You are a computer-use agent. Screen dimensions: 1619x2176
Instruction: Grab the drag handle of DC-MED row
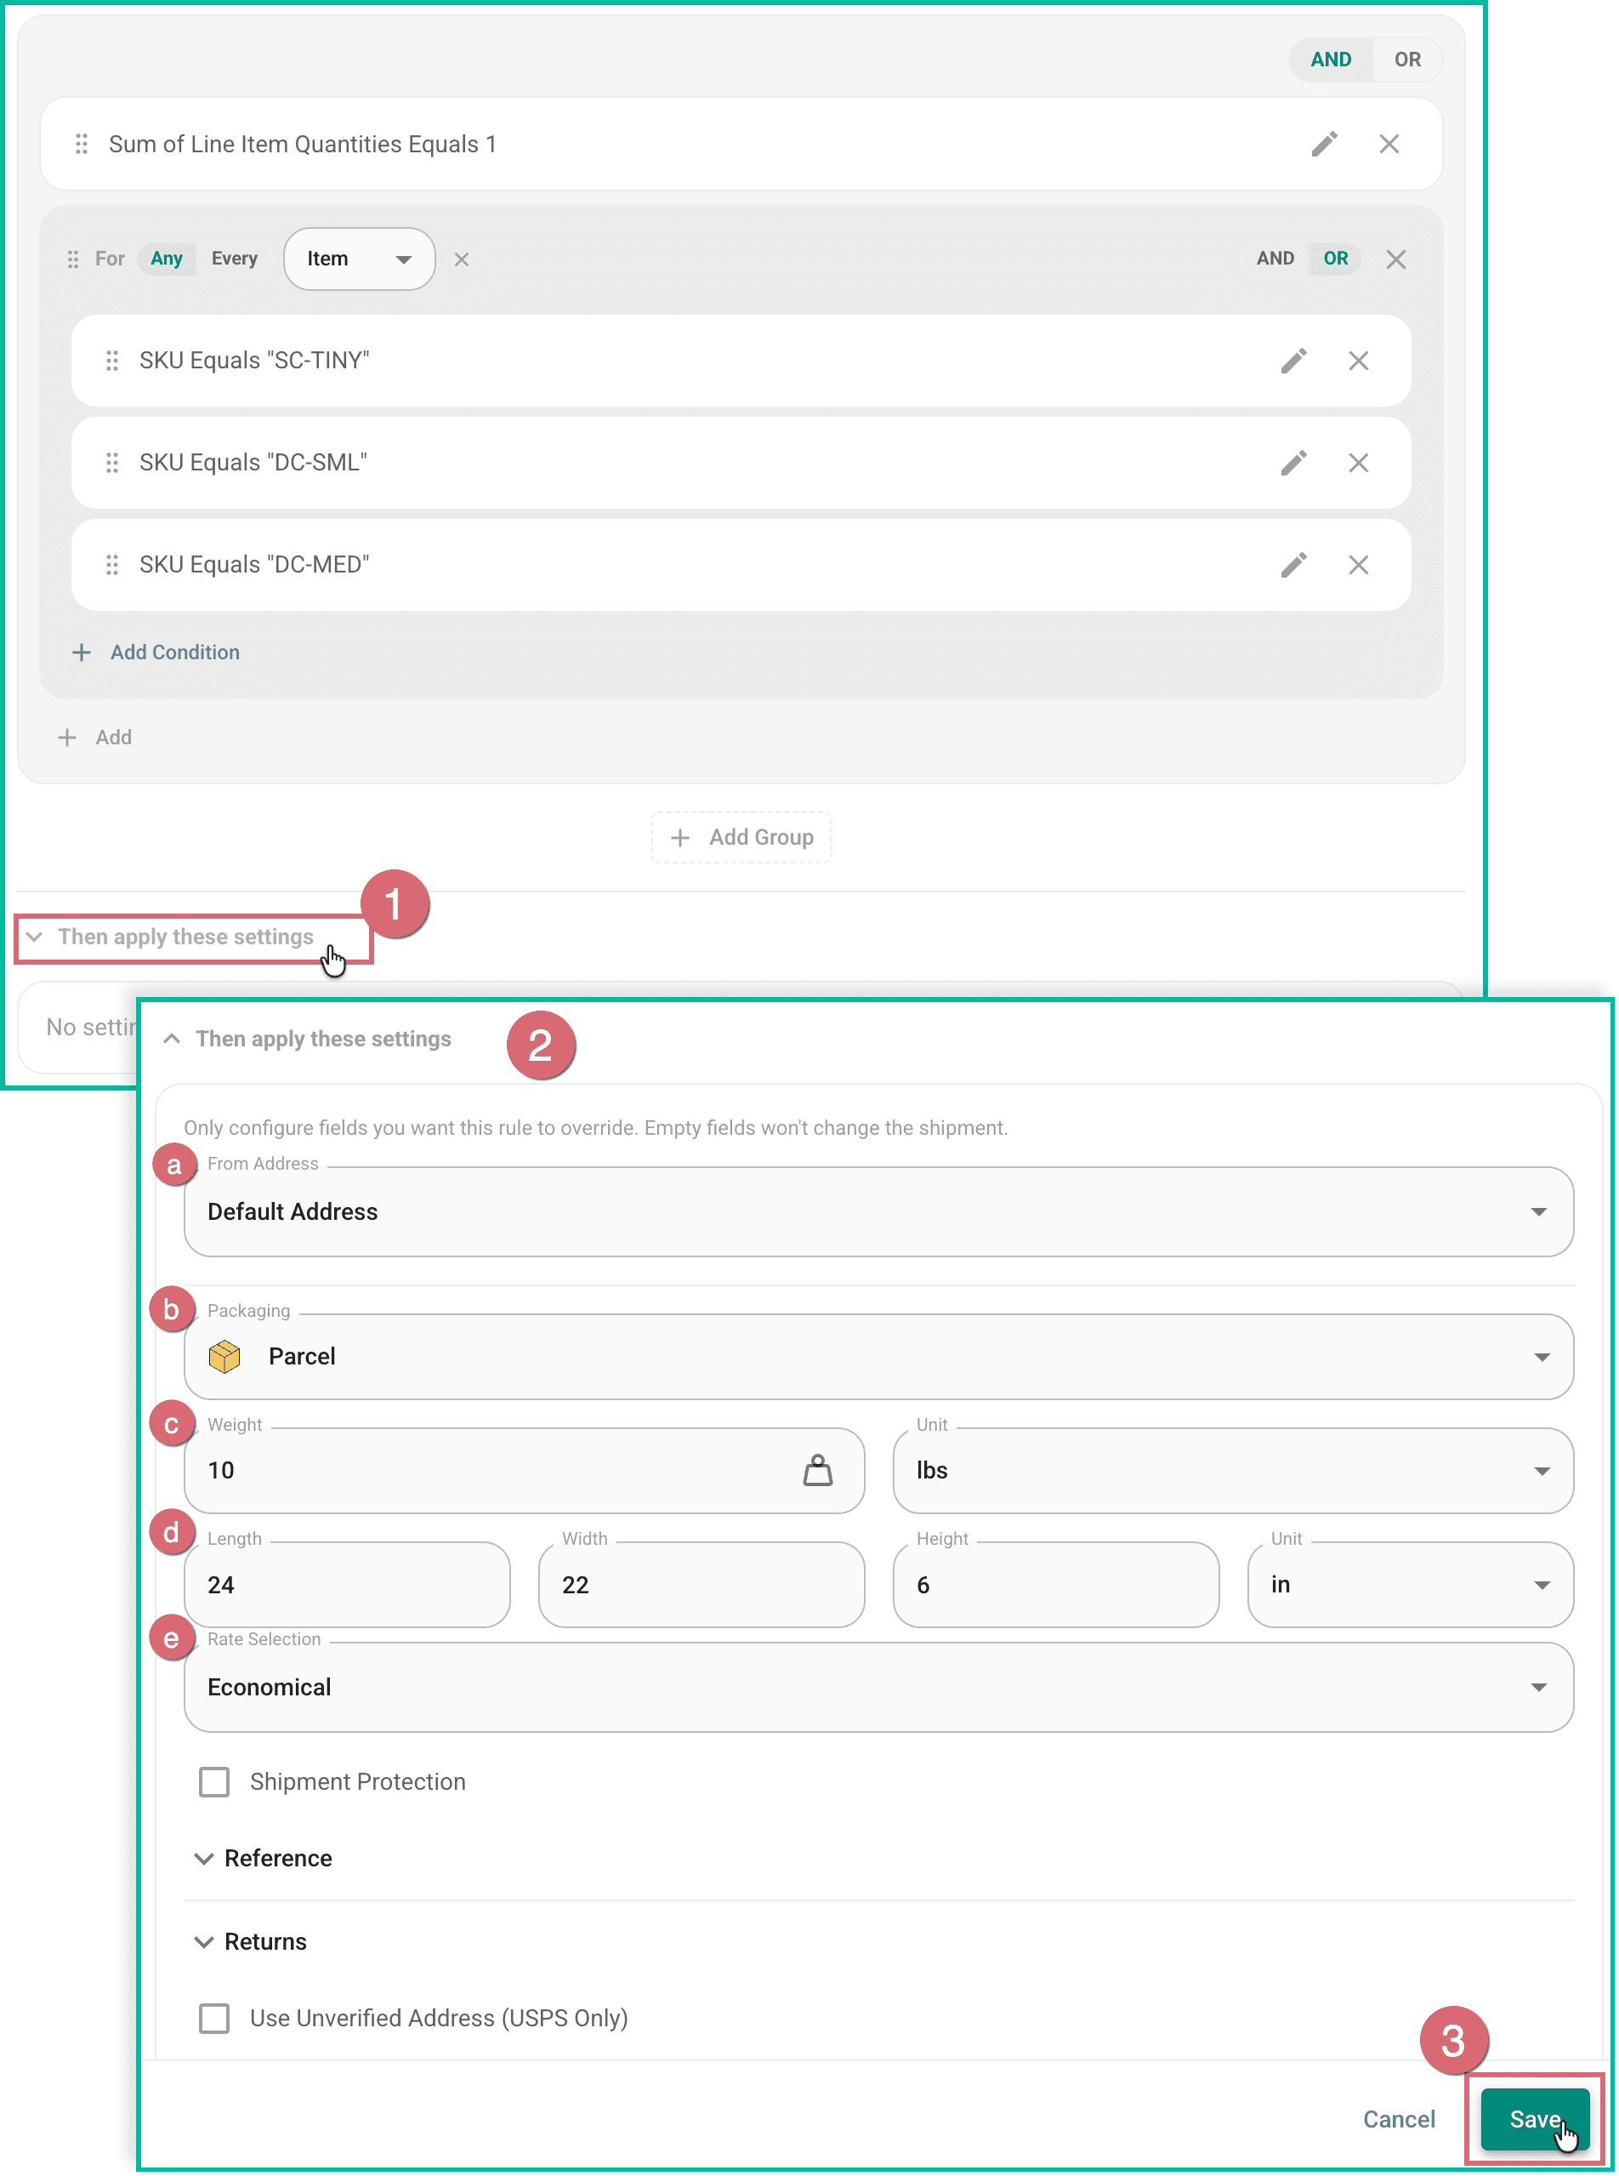pyautogui.click(x=111, y=565)
